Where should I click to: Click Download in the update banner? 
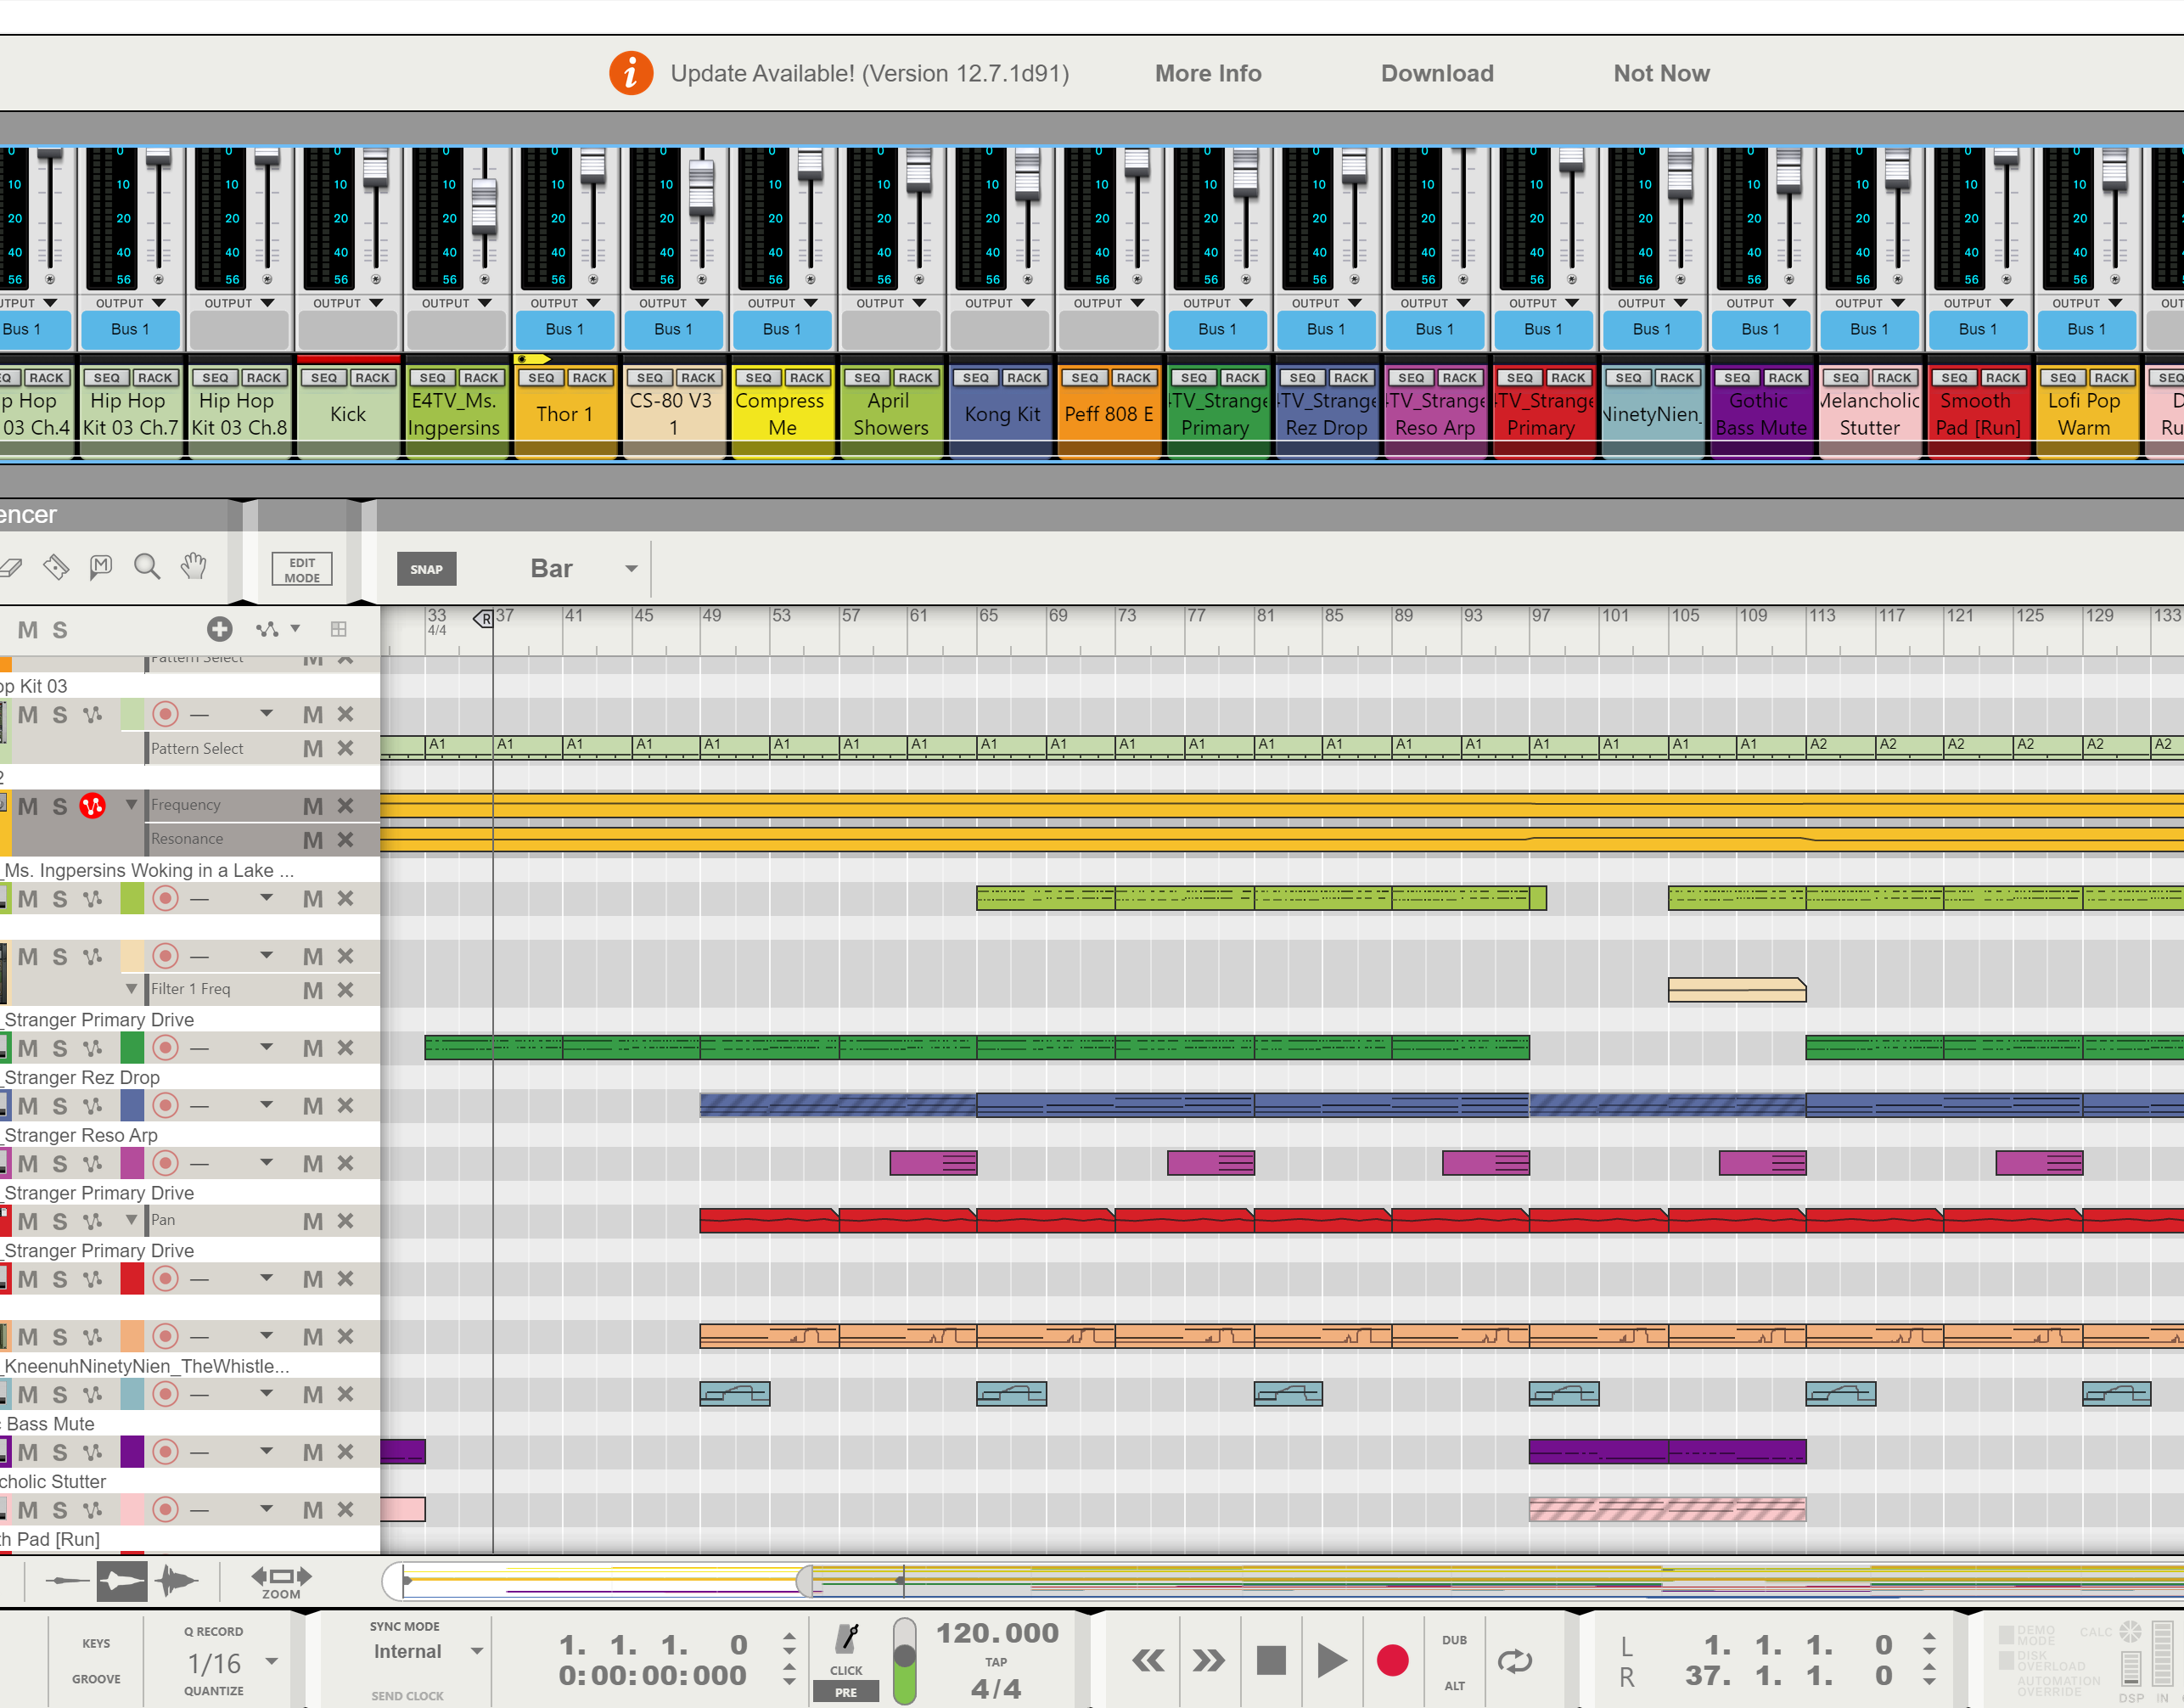click(1436, 73)
